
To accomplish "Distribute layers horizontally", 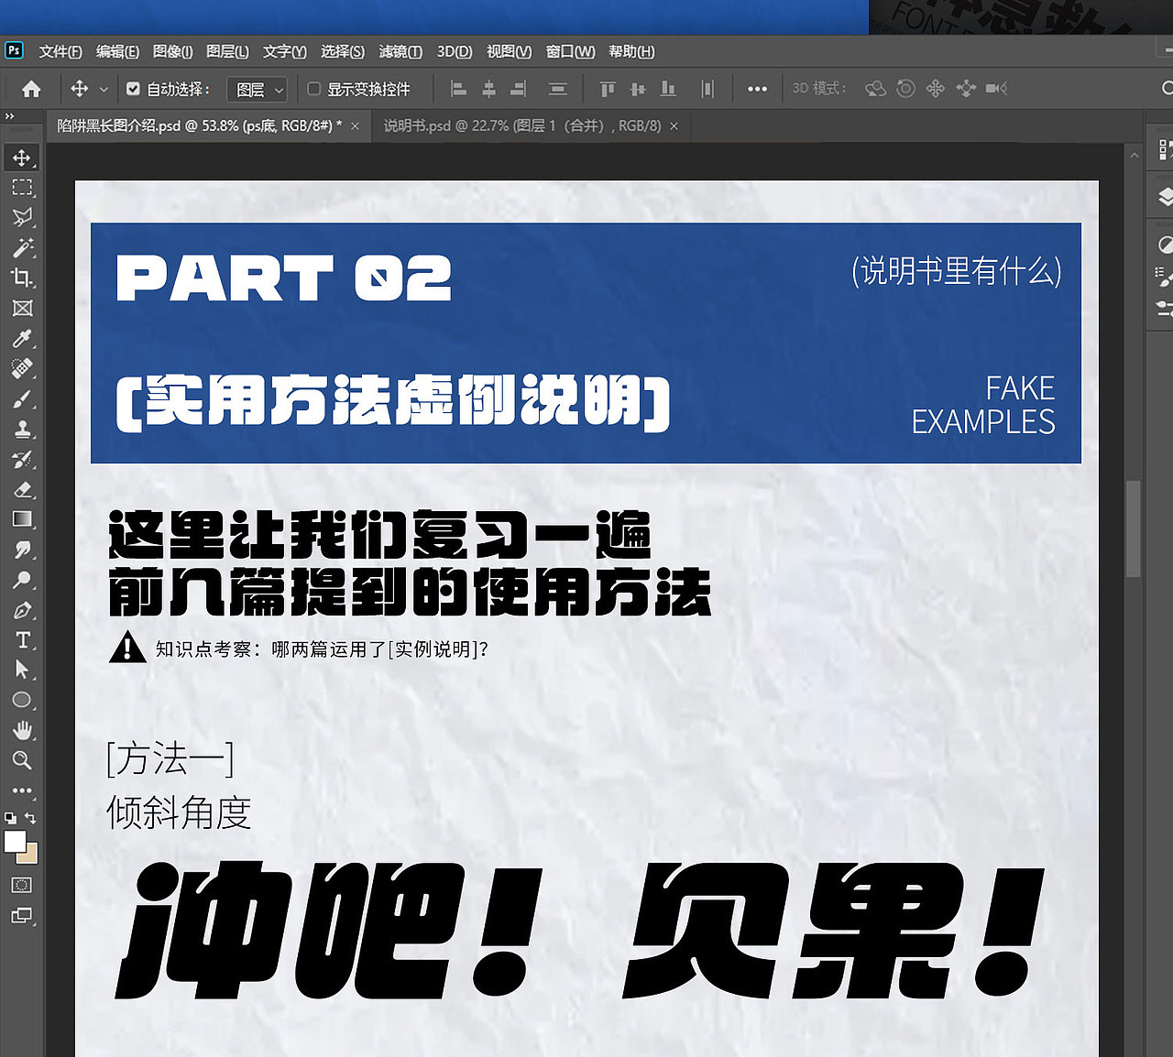I will point(707,89).
